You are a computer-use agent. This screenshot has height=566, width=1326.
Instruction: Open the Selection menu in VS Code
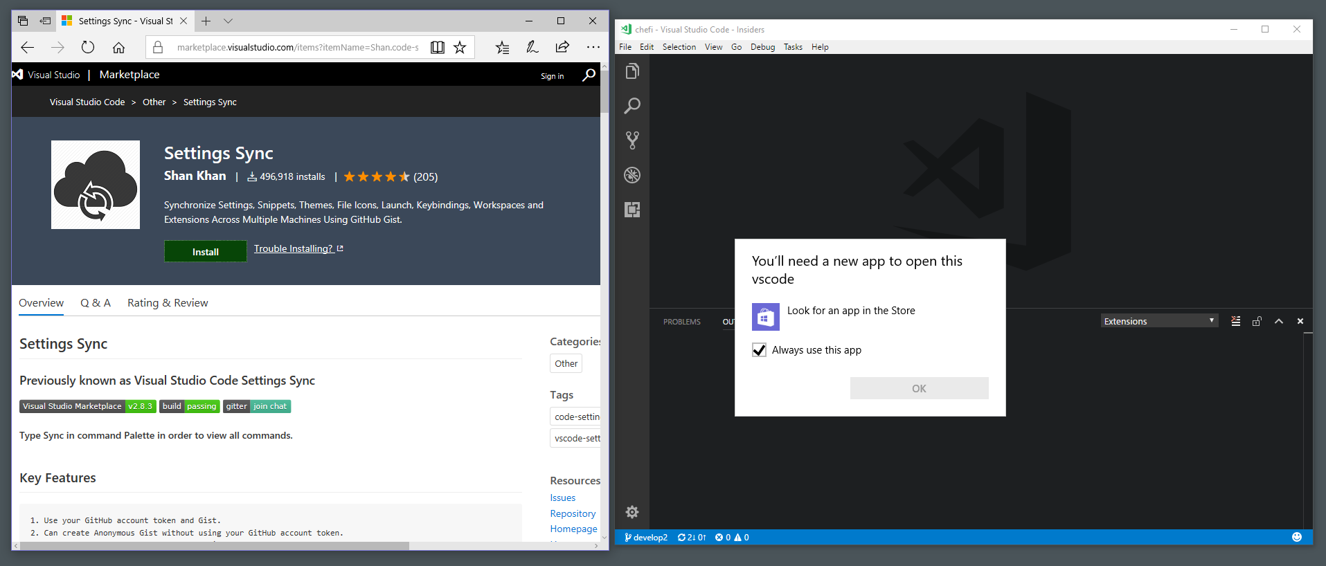[x=679, y=47]
